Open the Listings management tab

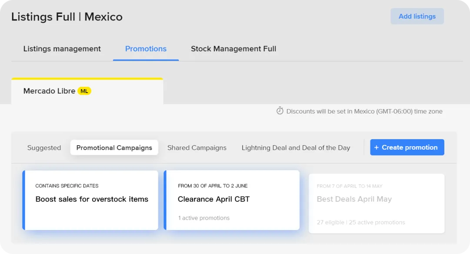(x=62, y=49)
